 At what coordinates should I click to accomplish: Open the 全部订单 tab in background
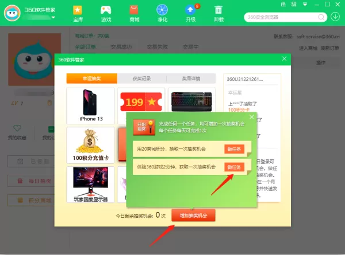tap(85, 47)
